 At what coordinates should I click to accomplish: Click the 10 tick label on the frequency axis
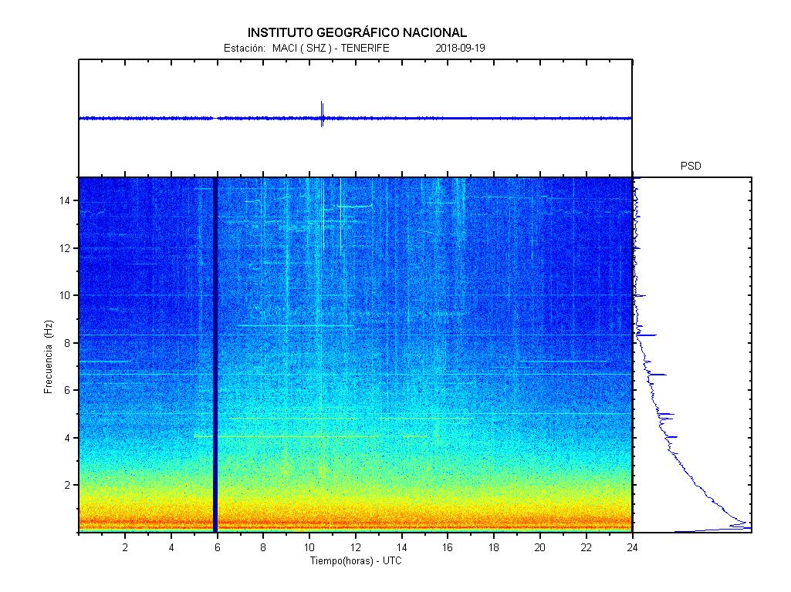[x=66, y=295]
